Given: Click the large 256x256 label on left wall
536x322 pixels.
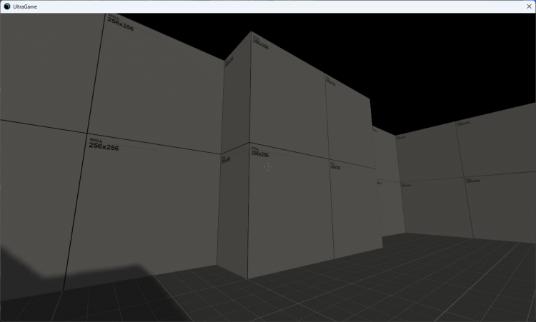Looking at the screenshot, I should 104,145.
